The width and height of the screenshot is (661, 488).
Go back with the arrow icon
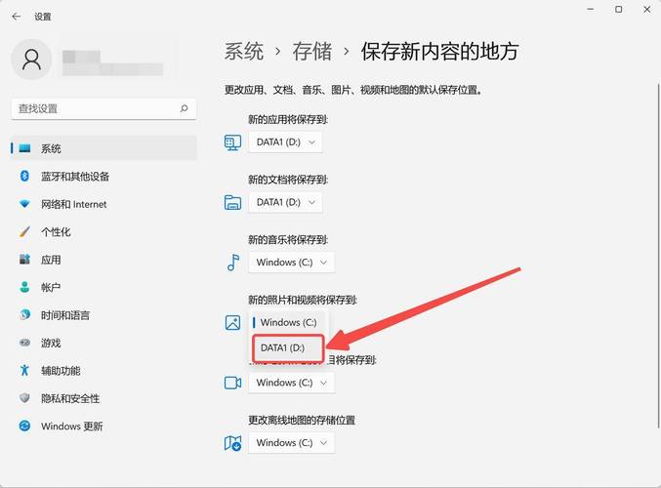pyautogui.click(x=16, y=17)
